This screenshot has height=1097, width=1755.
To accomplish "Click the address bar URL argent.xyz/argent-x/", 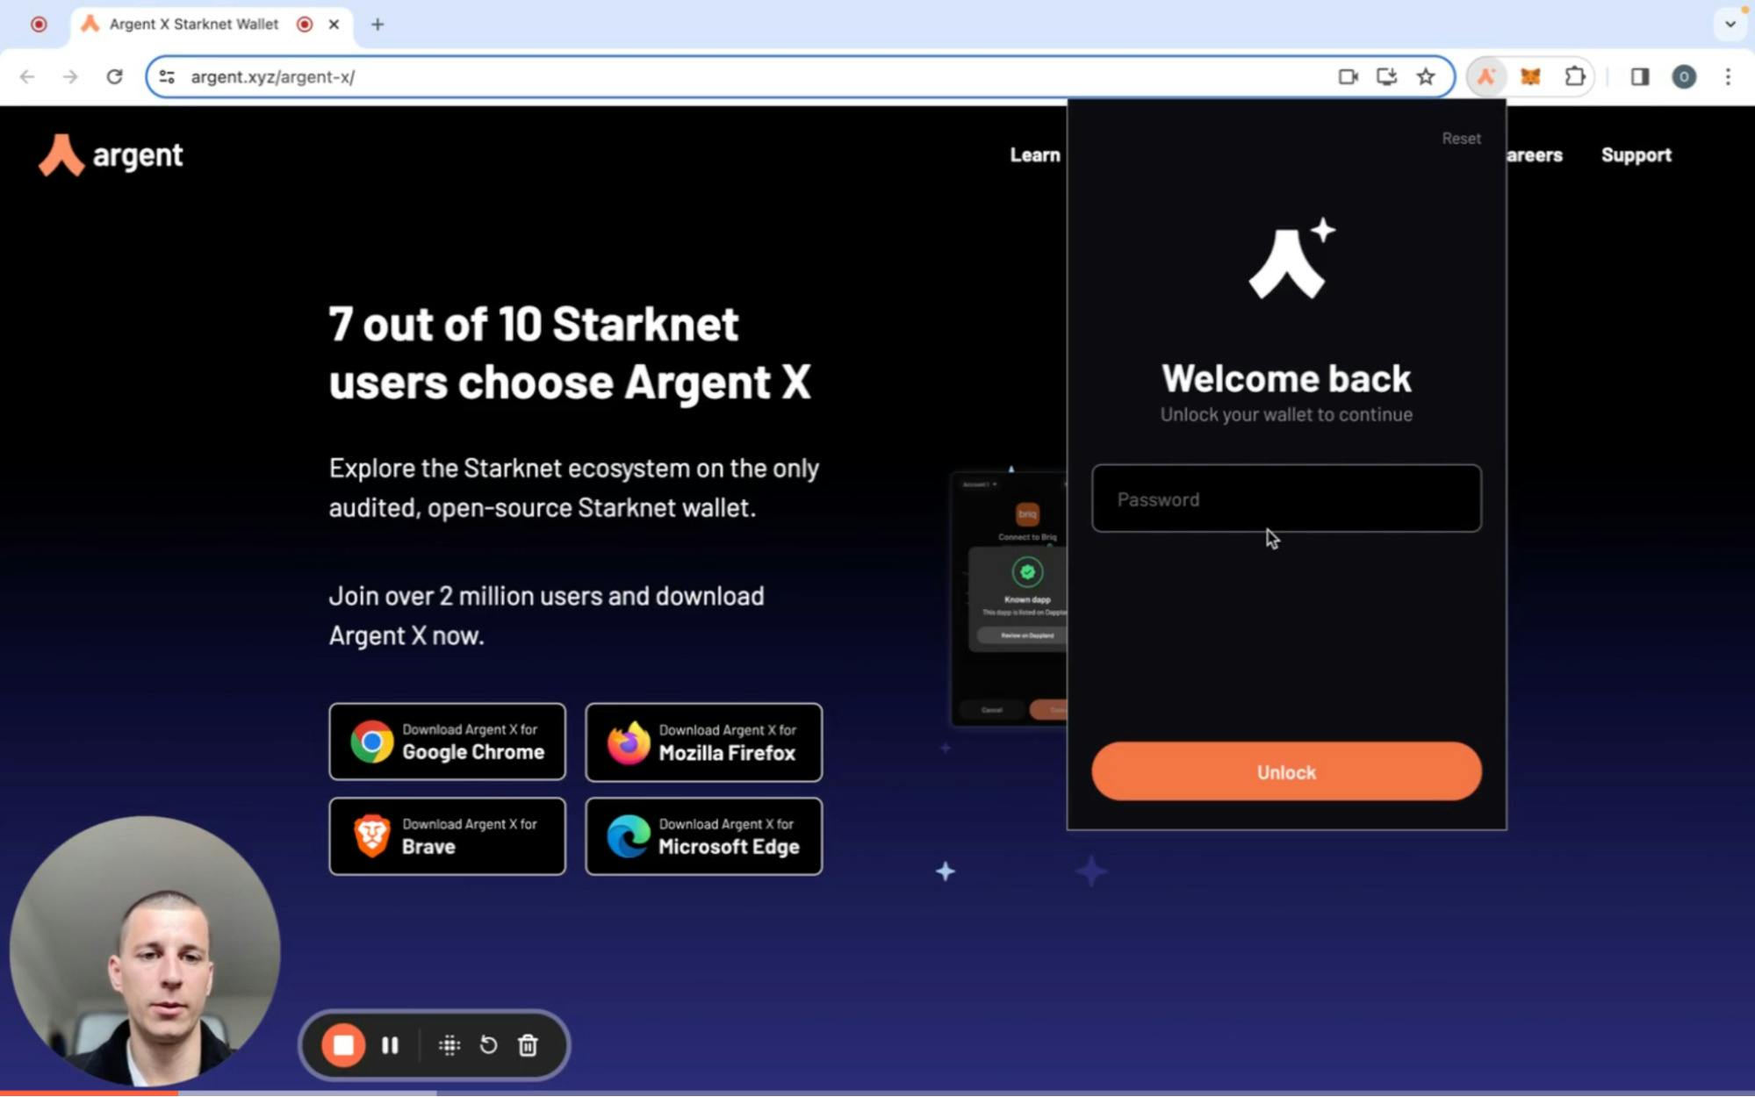I will (273, 76).
